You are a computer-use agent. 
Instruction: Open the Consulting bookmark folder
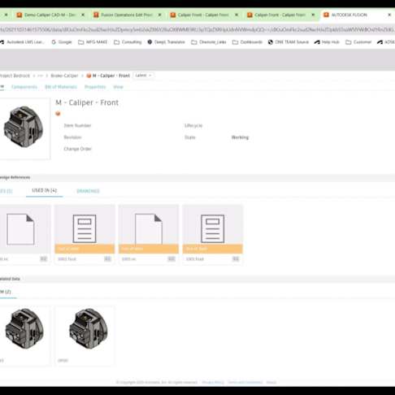coord(128,42)
